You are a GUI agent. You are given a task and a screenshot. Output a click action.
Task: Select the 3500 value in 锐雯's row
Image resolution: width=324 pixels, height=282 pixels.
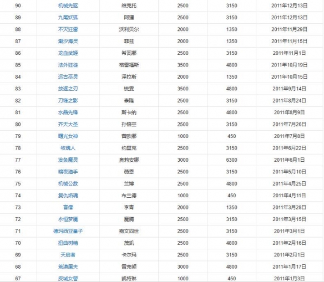(x=183, y=89)
